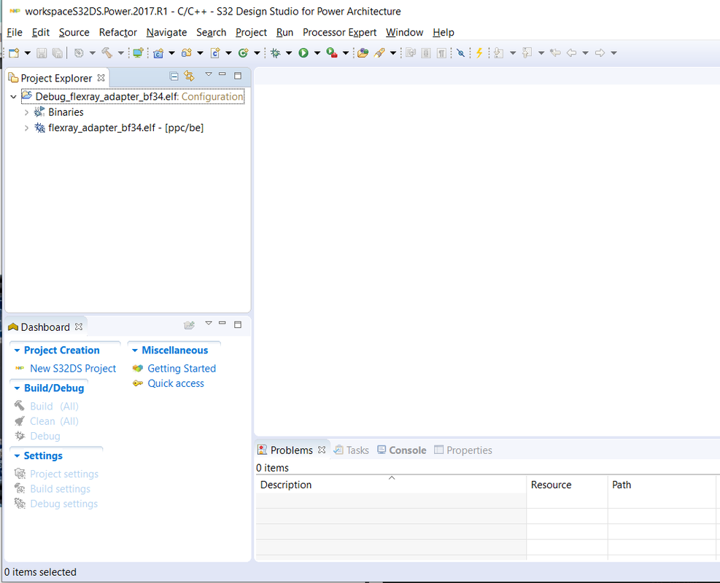The height and width of the screenshot is (583, 720).
Task: Maximize the Dashboard view panel
Action: pyautogui.click(x=237, y=325)
